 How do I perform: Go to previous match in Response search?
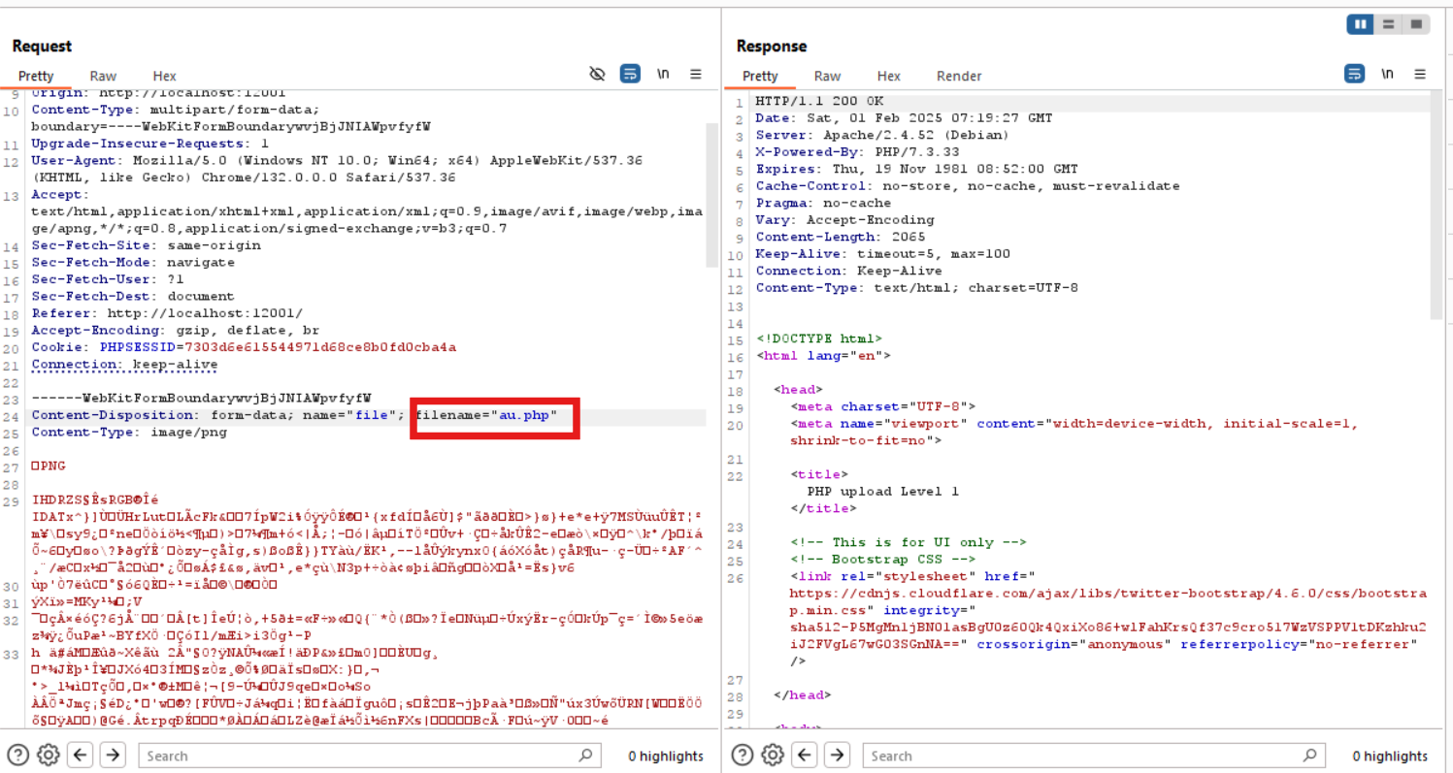805,755
